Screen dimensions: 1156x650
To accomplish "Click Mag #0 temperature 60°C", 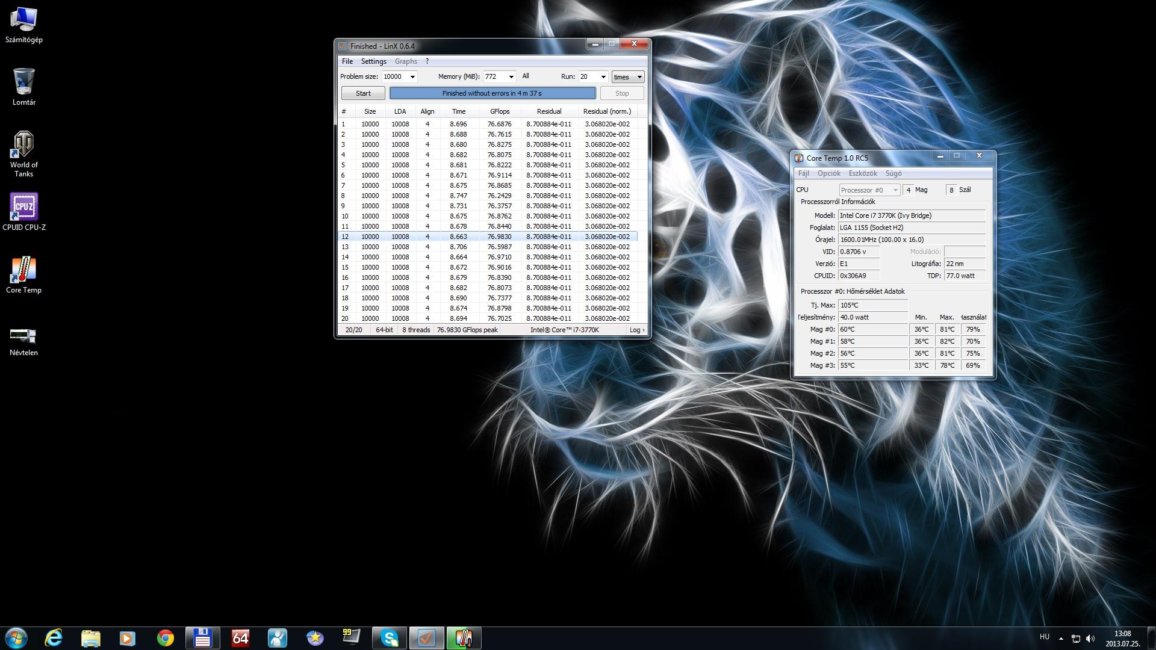I will tap(872, 329).
